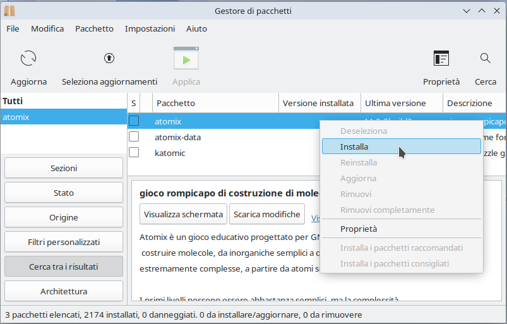Switch to the Stato filter view

point(64,193)
